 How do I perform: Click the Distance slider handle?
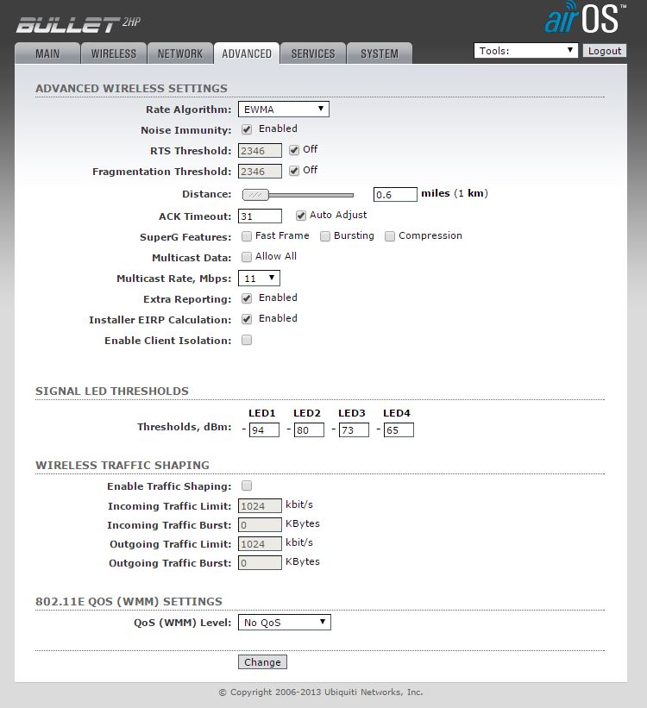255,195
